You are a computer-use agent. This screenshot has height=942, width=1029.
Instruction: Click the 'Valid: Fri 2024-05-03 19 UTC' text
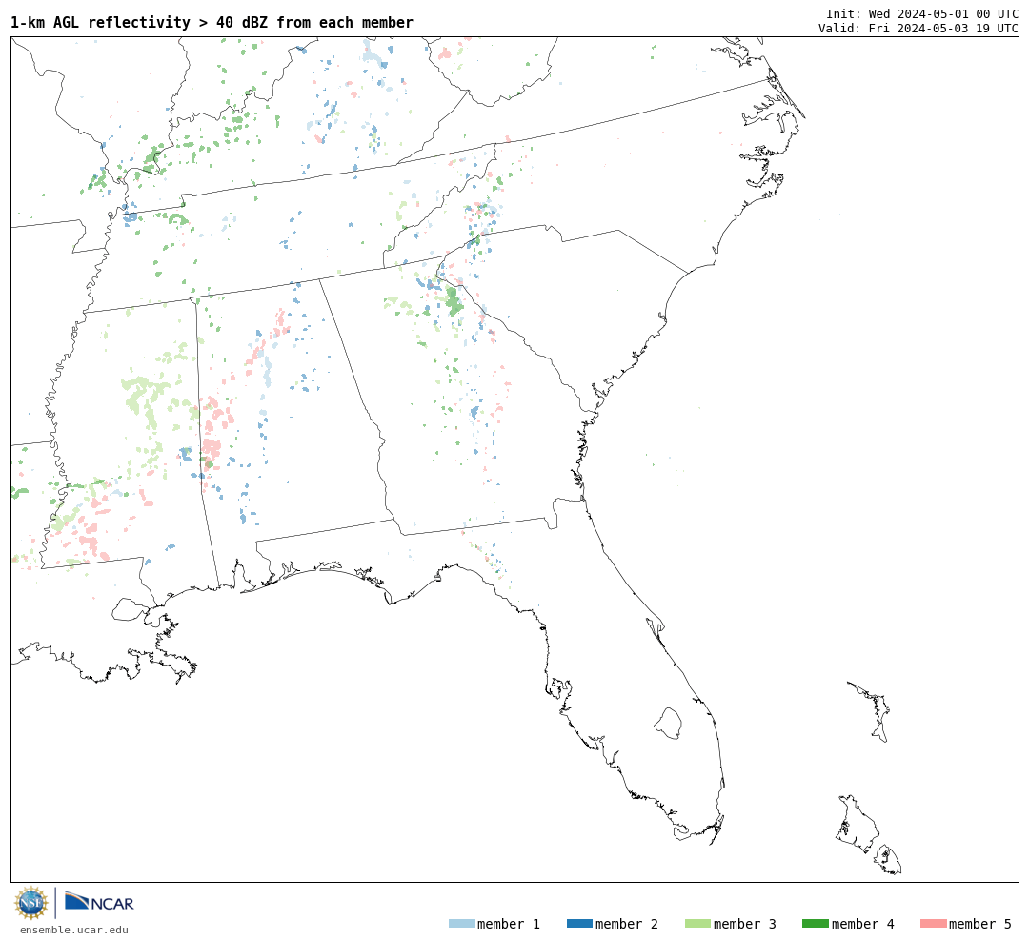(x=918, y=28)
